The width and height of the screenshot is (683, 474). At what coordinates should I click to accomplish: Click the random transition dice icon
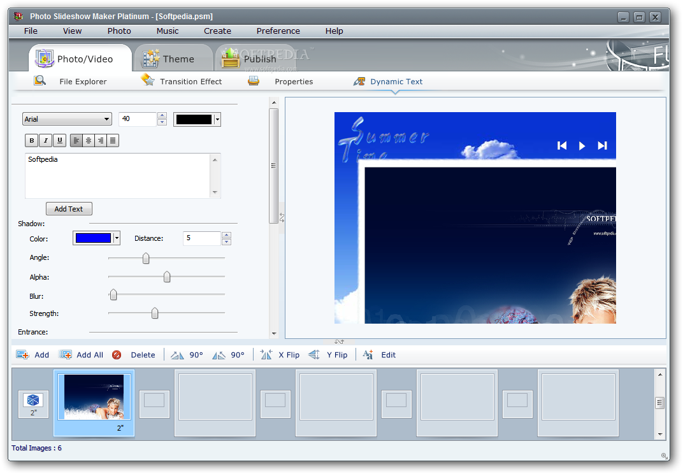pos(33,400)
